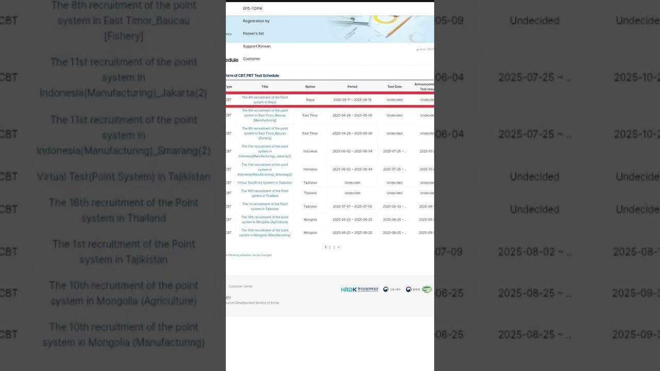Viewport: 660px width, 371px height.
Task: Click the Title column header
Action: point(265,87)
